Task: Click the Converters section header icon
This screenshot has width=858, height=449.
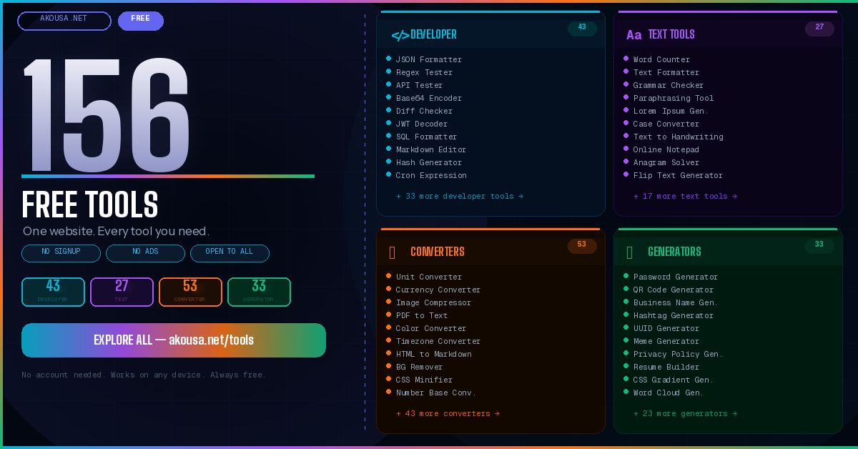Action: click(393, 252)
